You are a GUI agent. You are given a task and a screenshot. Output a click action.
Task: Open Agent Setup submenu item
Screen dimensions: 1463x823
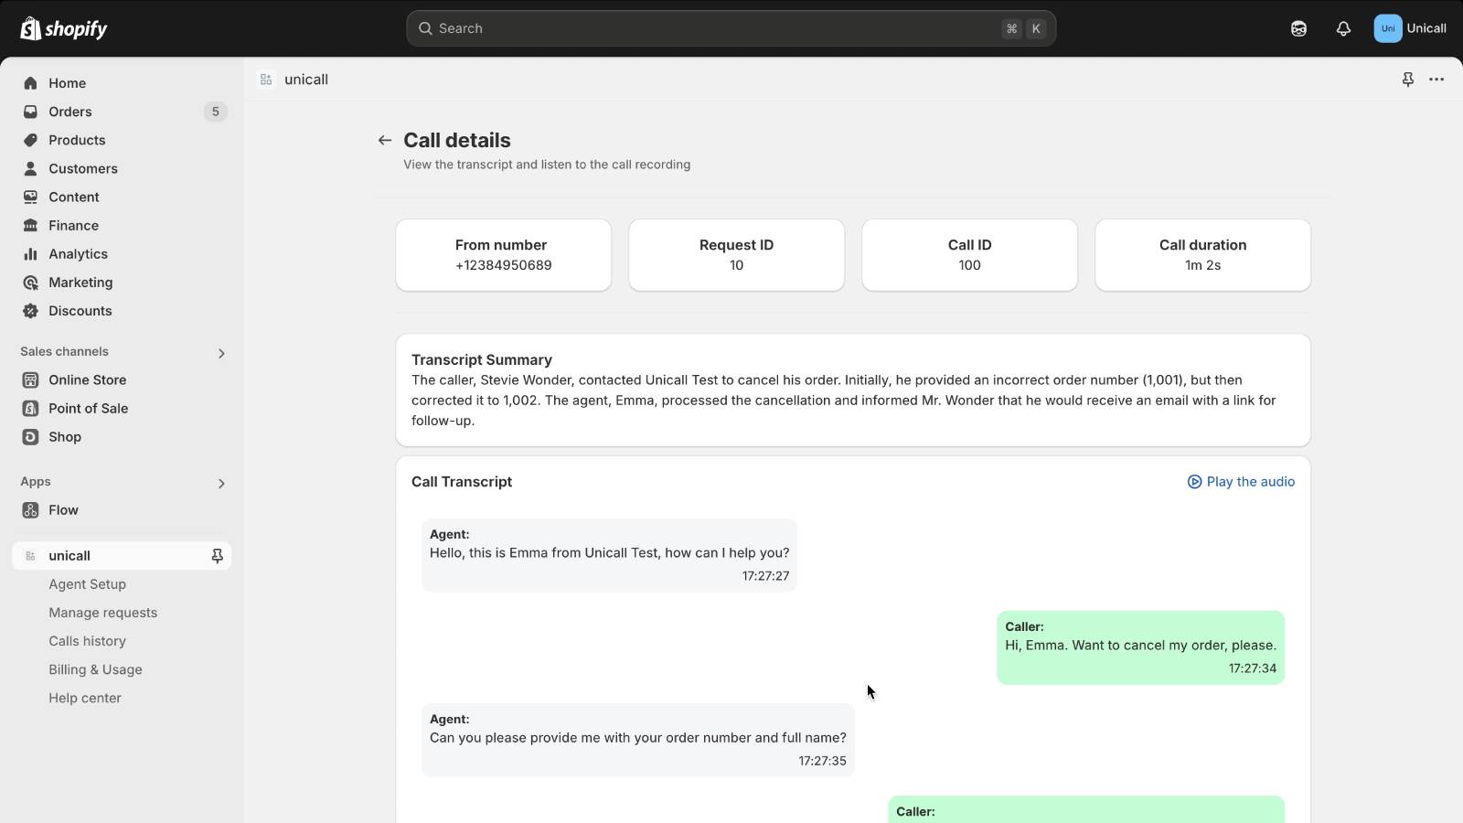click(x=87, y=584)
